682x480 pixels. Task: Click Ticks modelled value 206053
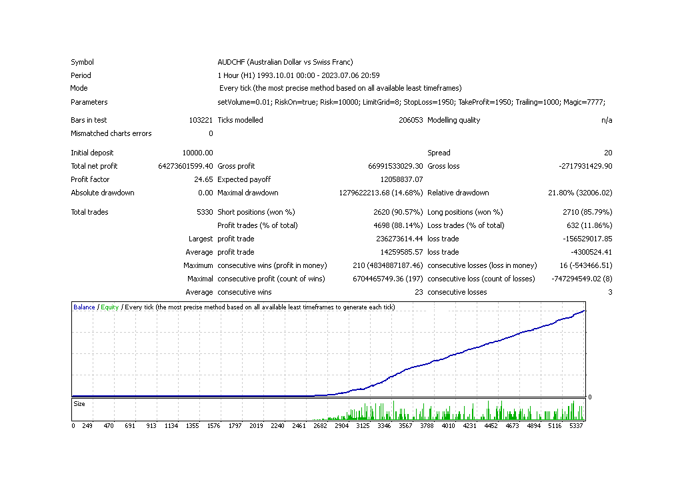(x=411, y=120)
